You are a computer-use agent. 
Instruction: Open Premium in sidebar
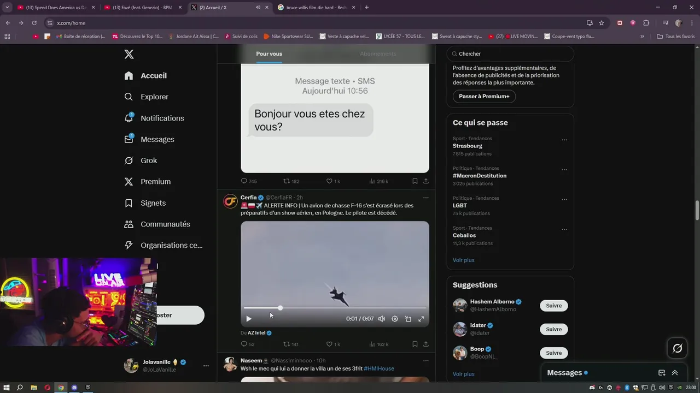pyautogui.click(x=147, y=182)
